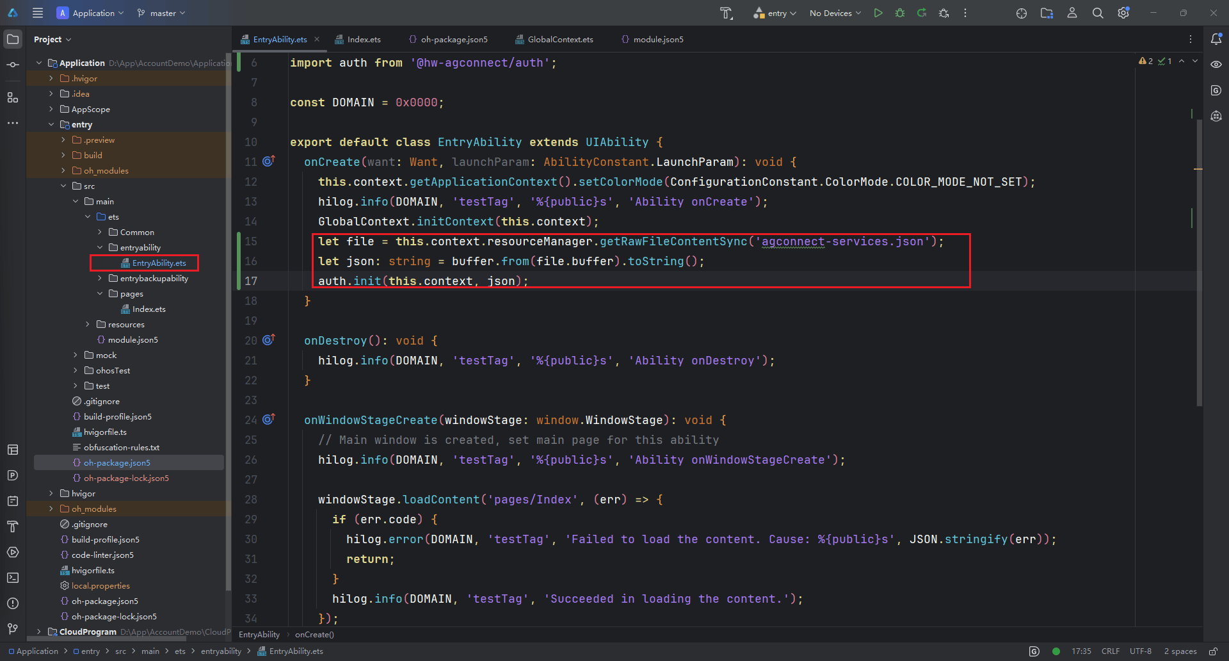Click CRLF line separator in status bar
Screen dimensions: 1229x661
pyautogui.click(x=1110, y=651)
